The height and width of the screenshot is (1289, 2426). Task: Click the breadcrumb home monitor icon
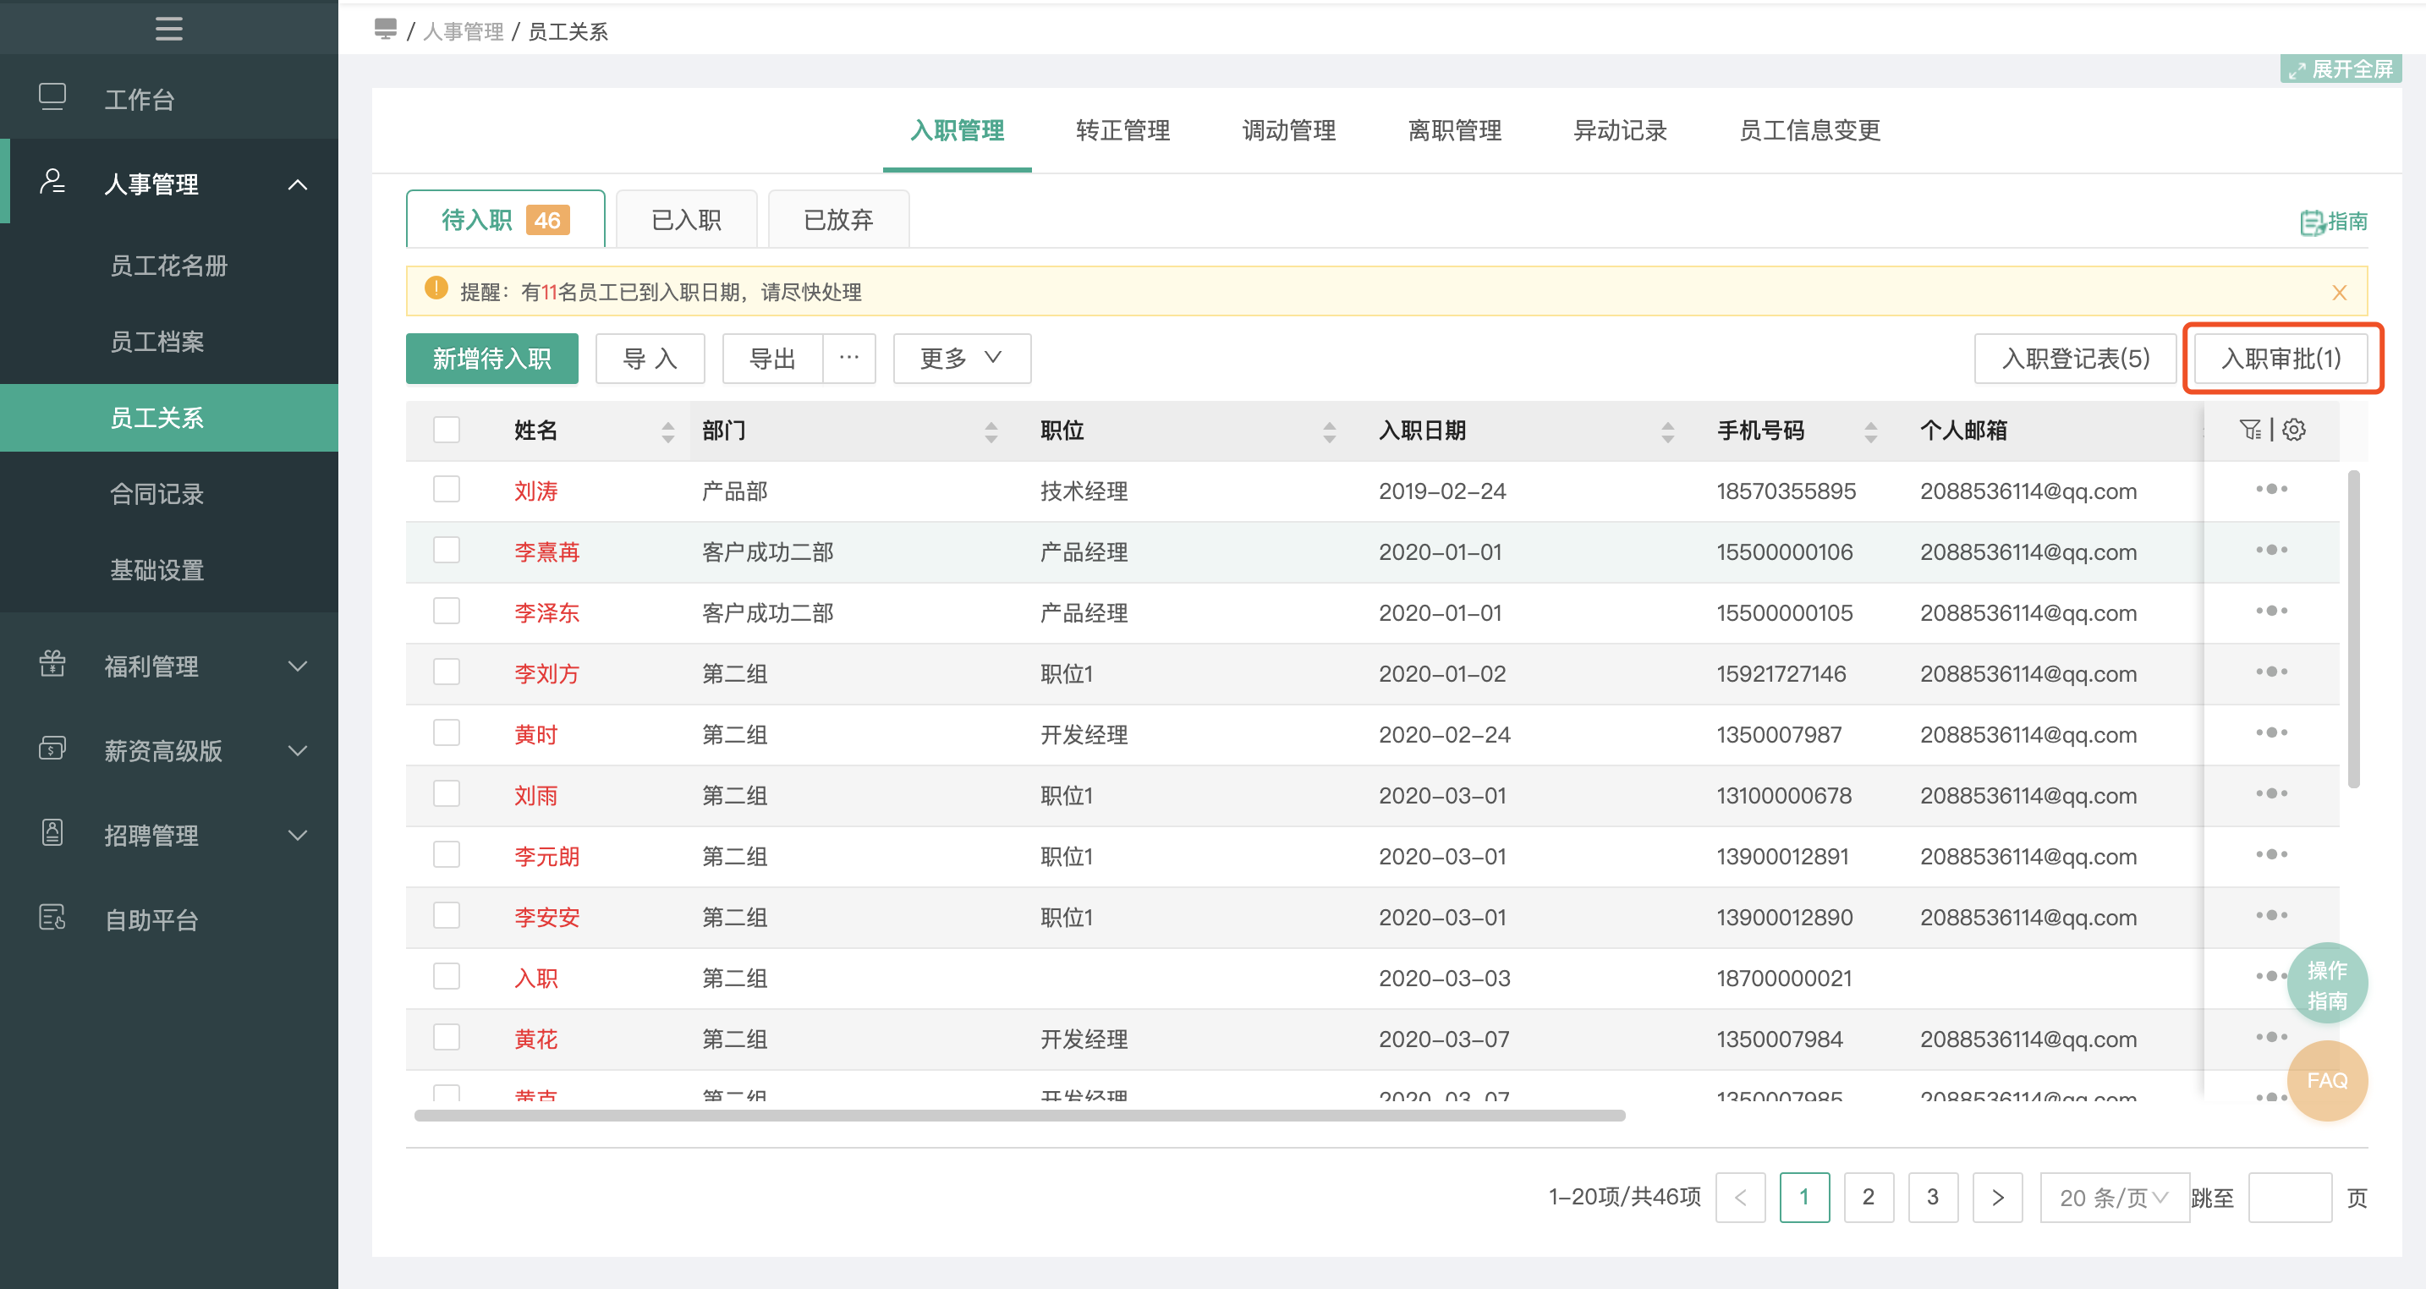385,30
